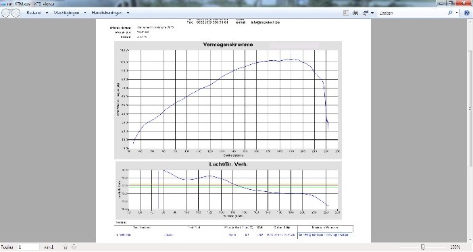Click the print icon in toolbar

[x=355, y=13]
